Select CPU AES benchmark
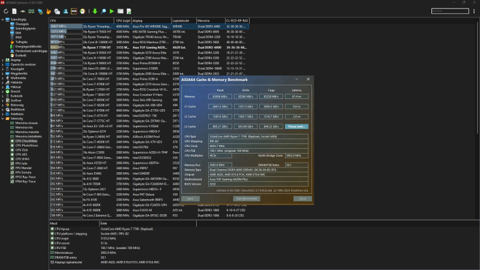 click(21, 155)
